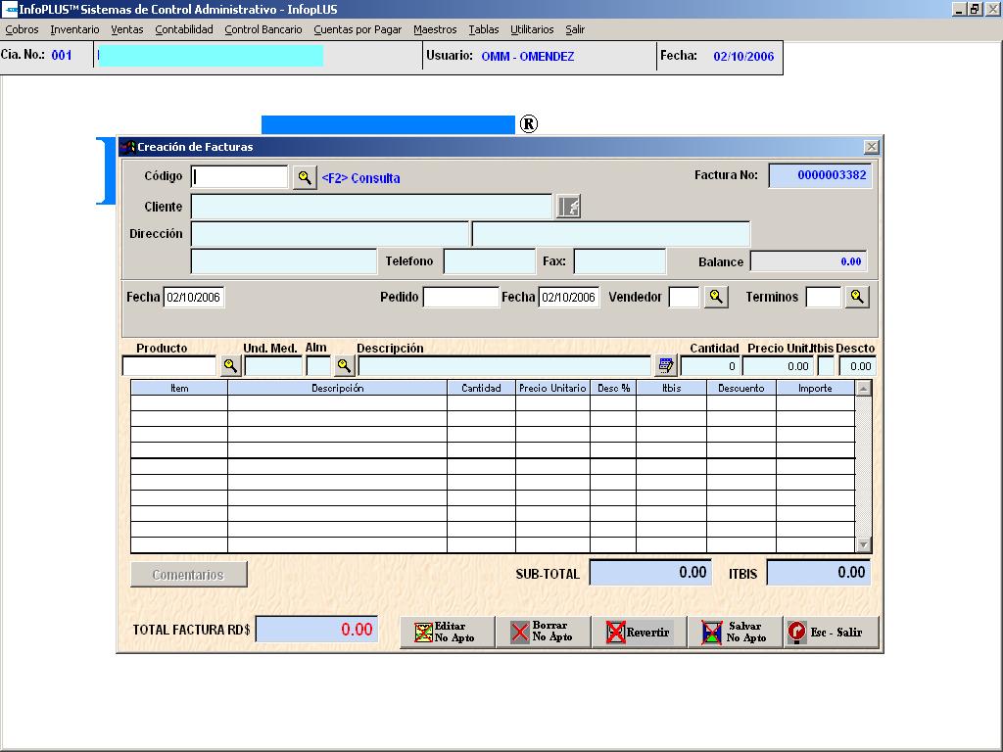This screenshot has width=1003, height=752.
Task: Open the Maestros menu
Action: [x=435, y=29]
